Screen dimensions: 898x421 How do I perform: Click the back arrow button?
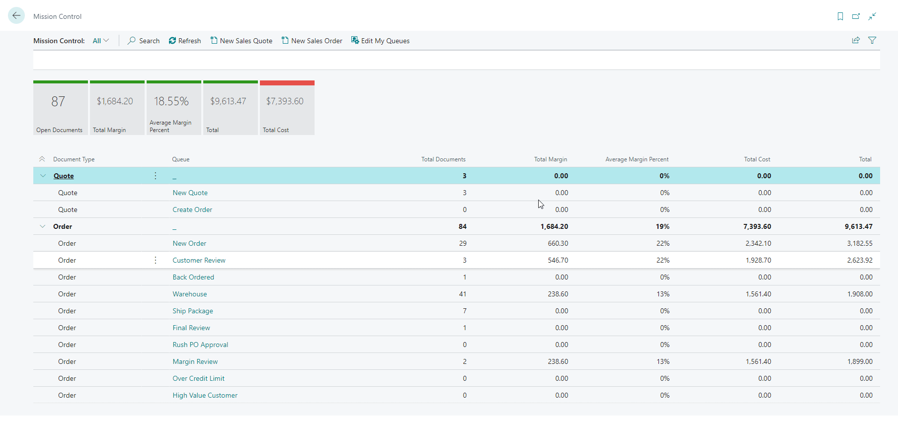point(16,16)
